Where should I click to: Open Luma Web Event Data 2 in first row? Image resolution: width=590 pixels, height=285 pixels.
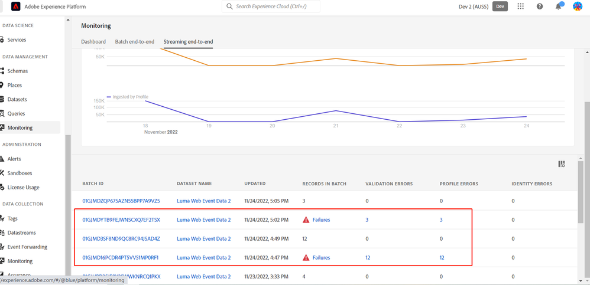pos(203,201)
